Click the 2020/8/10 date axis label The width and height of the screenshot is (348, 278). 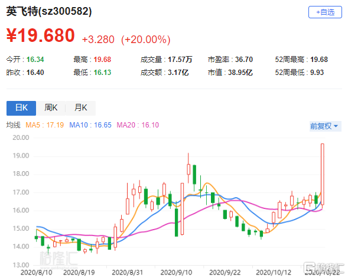tap(37, 273)
